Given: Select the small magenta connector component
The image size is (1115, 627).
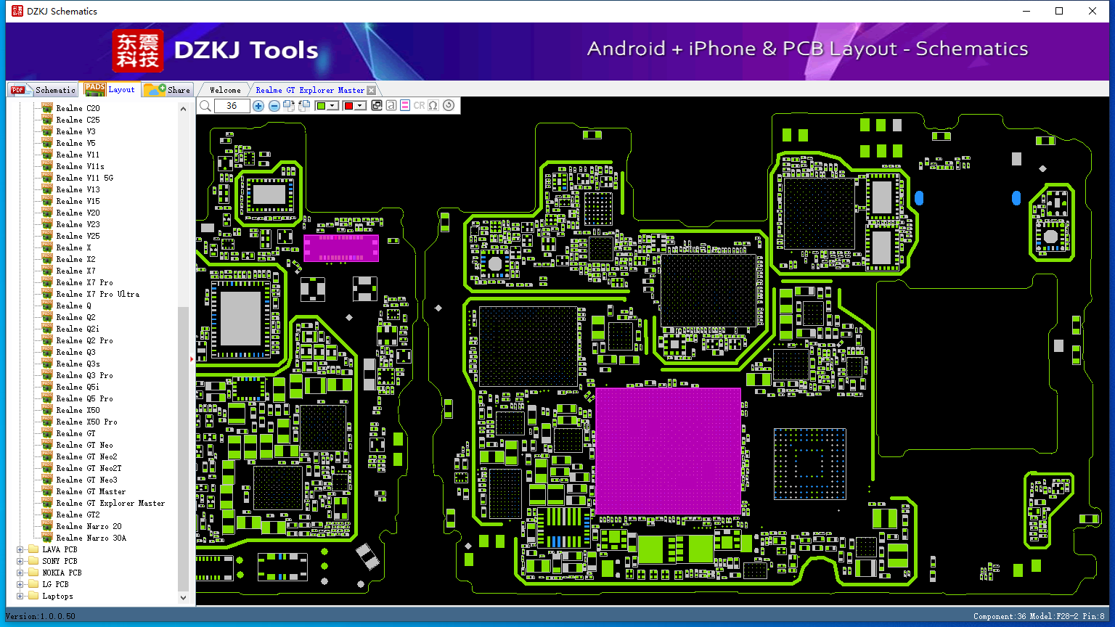Looking at the screenshot, I should tap(341, 247).
